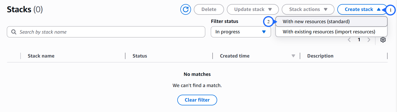The width and height of the screenshot is (397, 112).
Task: Open the Filter status In progress dropdown
Action: coord(241,32)
